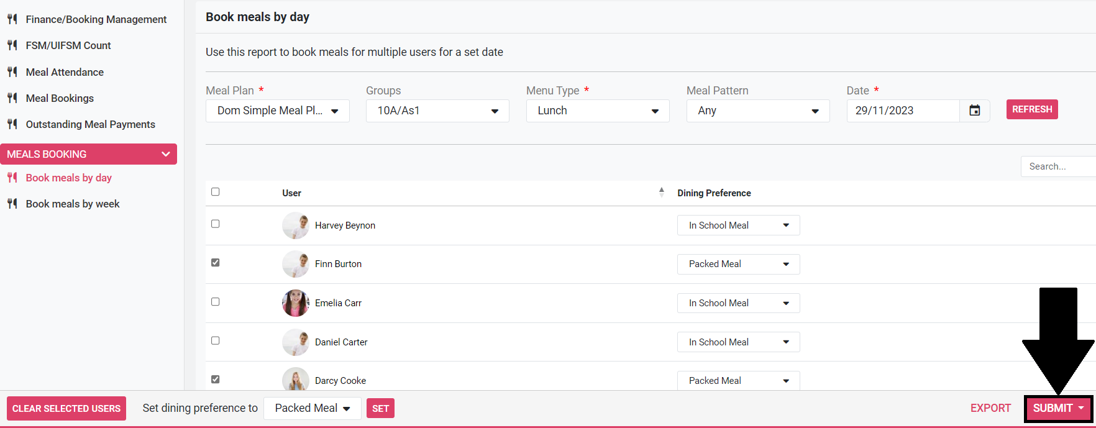The width and height of the screenshot is (1096, 428).
Task: Click the fork icon beside FSM/UIFSM Count
Action: [12, 45]
